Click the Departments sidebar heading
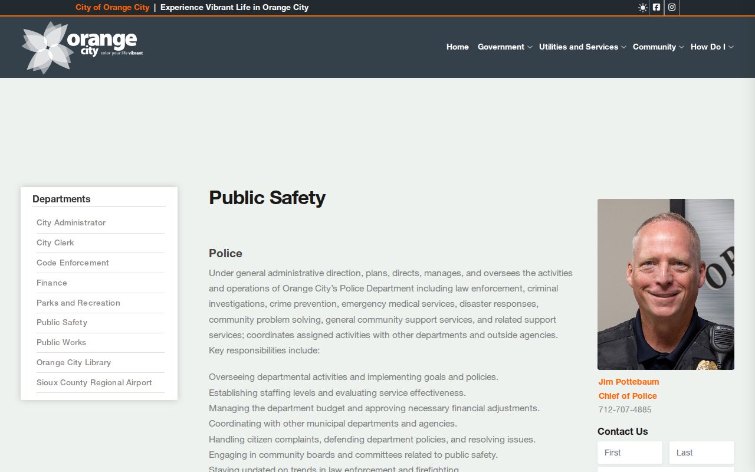 click(61, 199)
